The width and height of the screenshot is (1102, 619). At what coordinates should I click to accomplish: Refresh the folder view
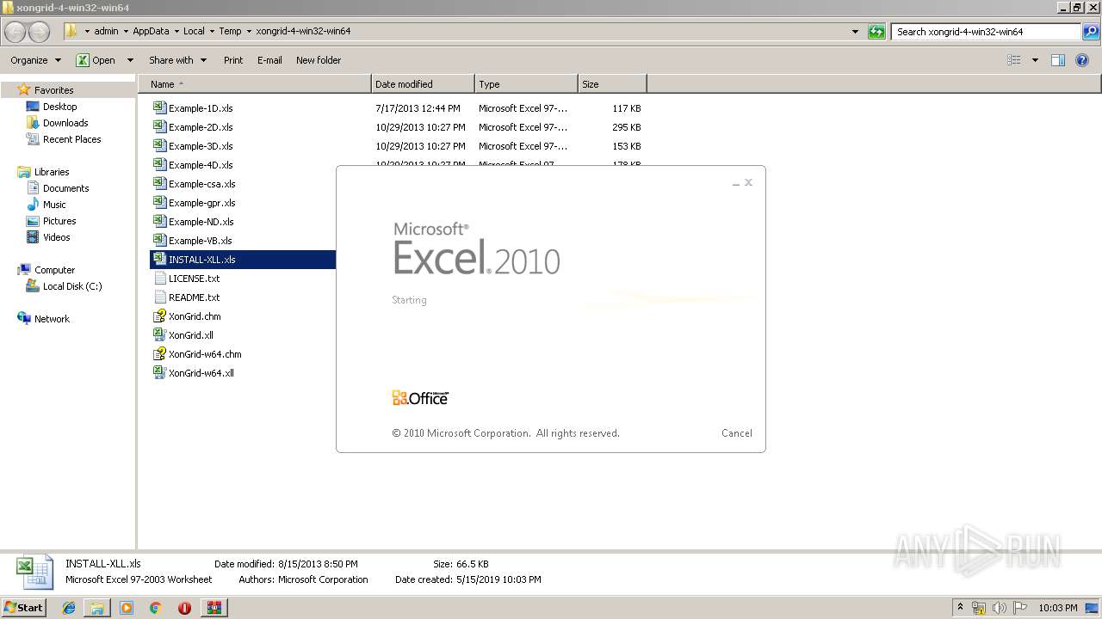click(876, 32)
